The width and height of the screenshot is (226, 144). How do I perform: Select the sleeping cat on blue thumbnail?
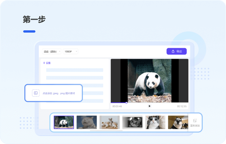[x=86, y=122]
